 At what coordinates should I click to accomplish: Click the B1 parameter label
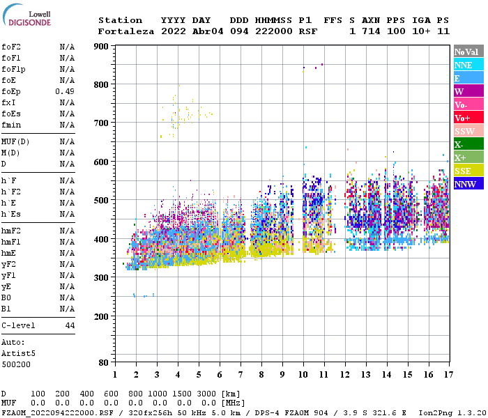(x=6, y=309)
